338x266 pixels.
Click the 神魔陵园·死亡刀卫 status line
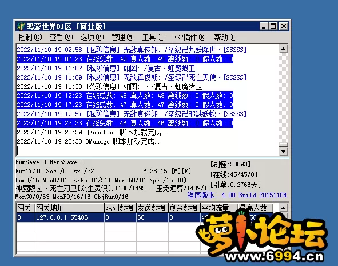click(x=113, y=188)
